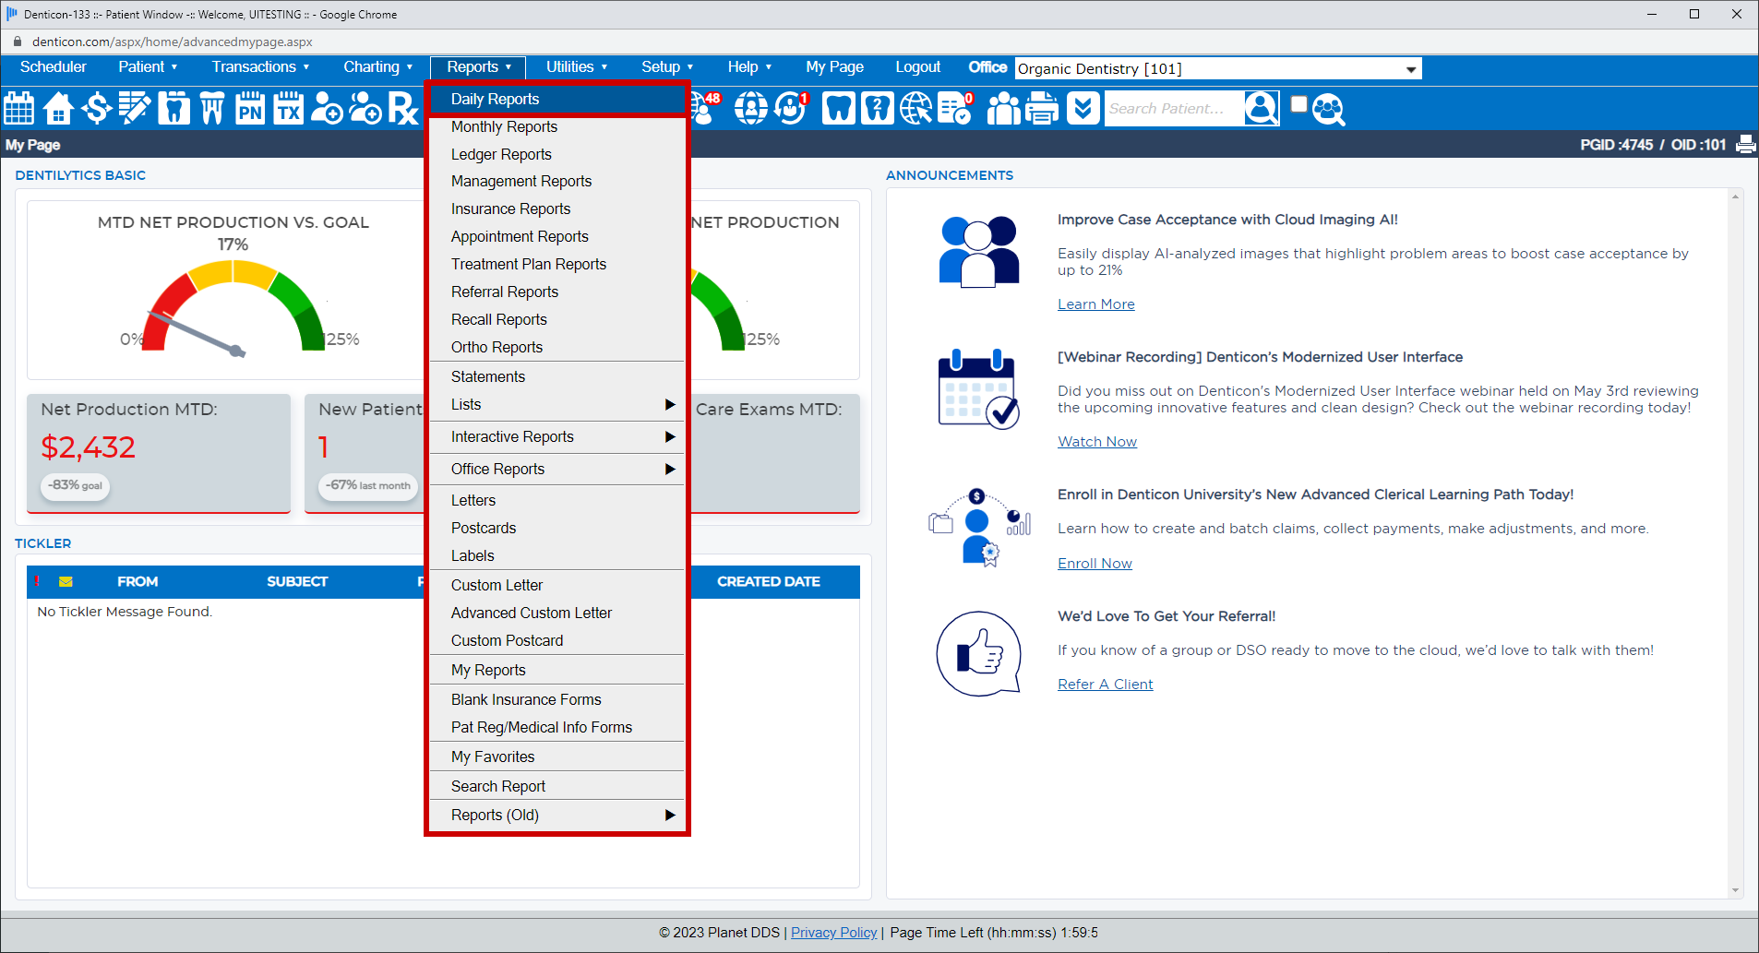Screen dimensions: 1759x953
Task: Open Ledger Reports menu item
Action: [556, 154]
